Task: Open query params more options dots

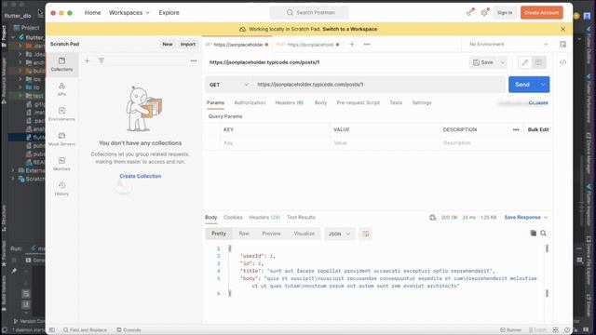Action: coord(516,130)
